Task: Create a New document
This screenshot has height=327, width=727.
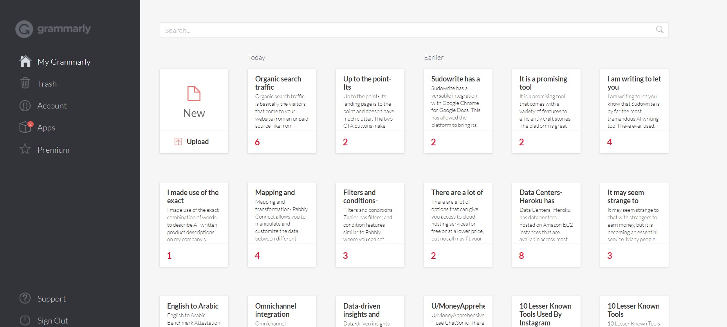Action: point(194,100)
